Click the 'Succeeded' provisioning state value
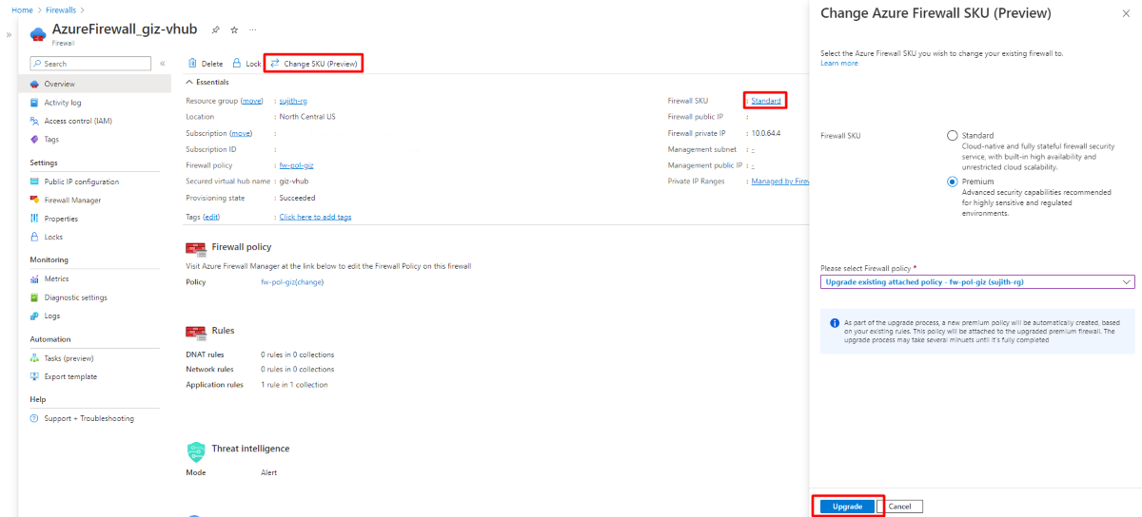The image size is (1142, 517). pos(297,198)
